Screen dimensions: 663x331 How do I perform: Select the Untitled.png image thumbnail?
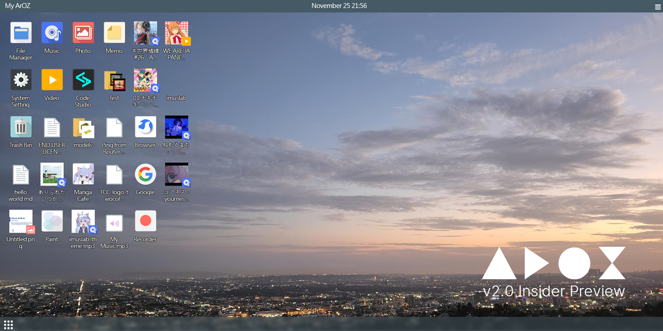click(x=21, y=221)
